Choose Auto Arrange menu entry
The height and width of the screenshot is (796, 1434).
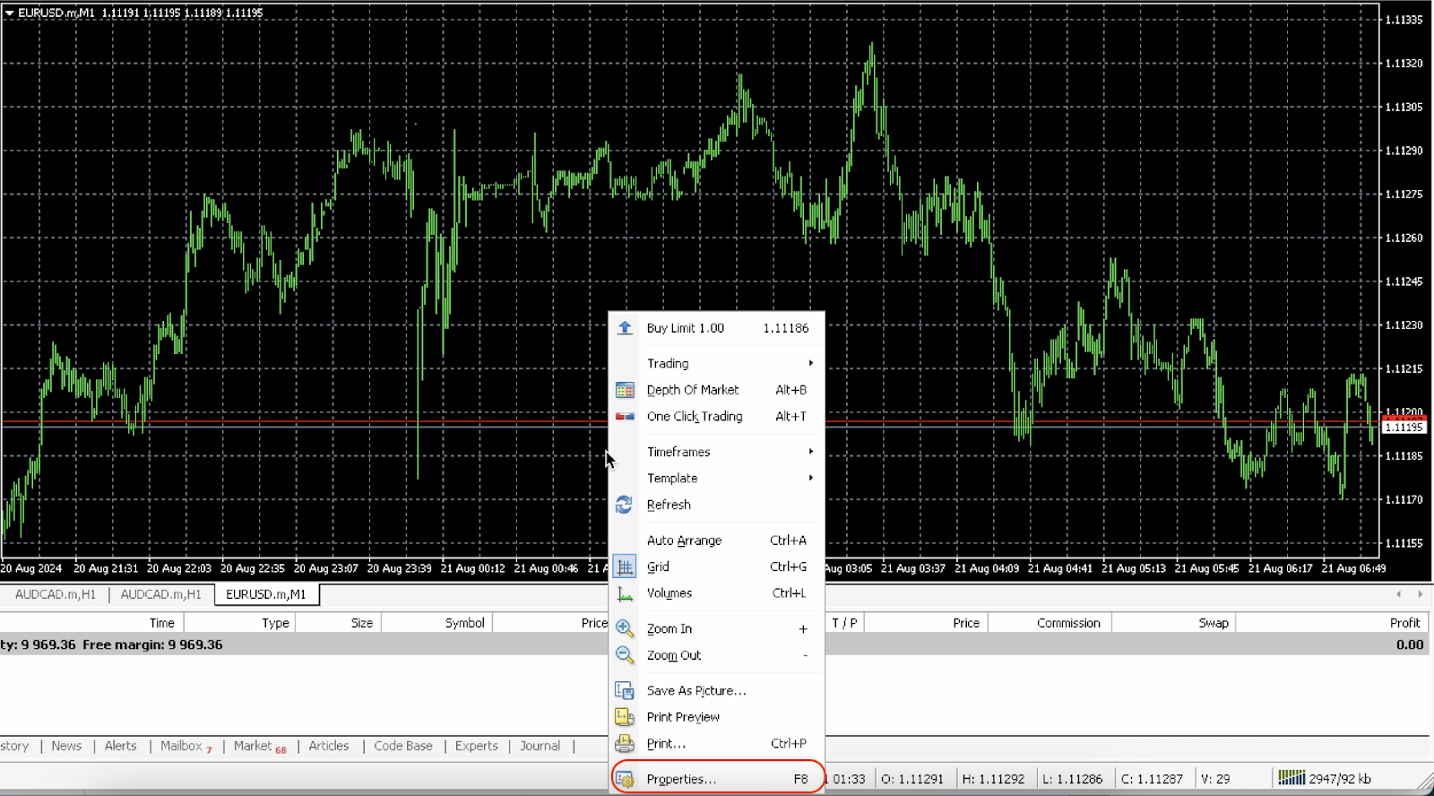pos(716,540)
